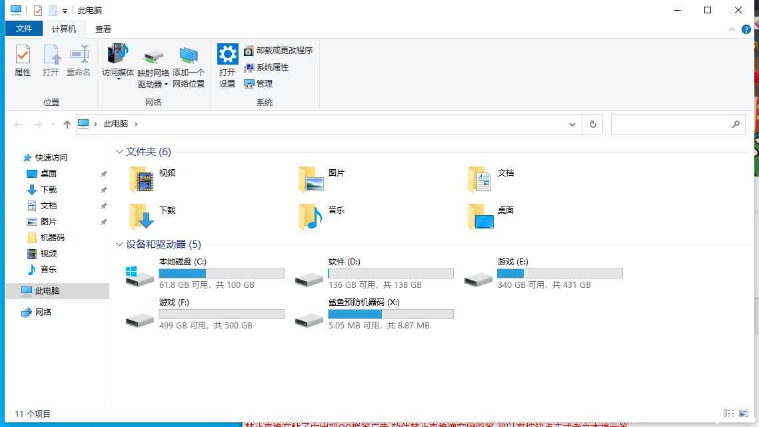759x427 pixels.
Task: Switch to large icons view in status bar
Action: pos(744,413)
